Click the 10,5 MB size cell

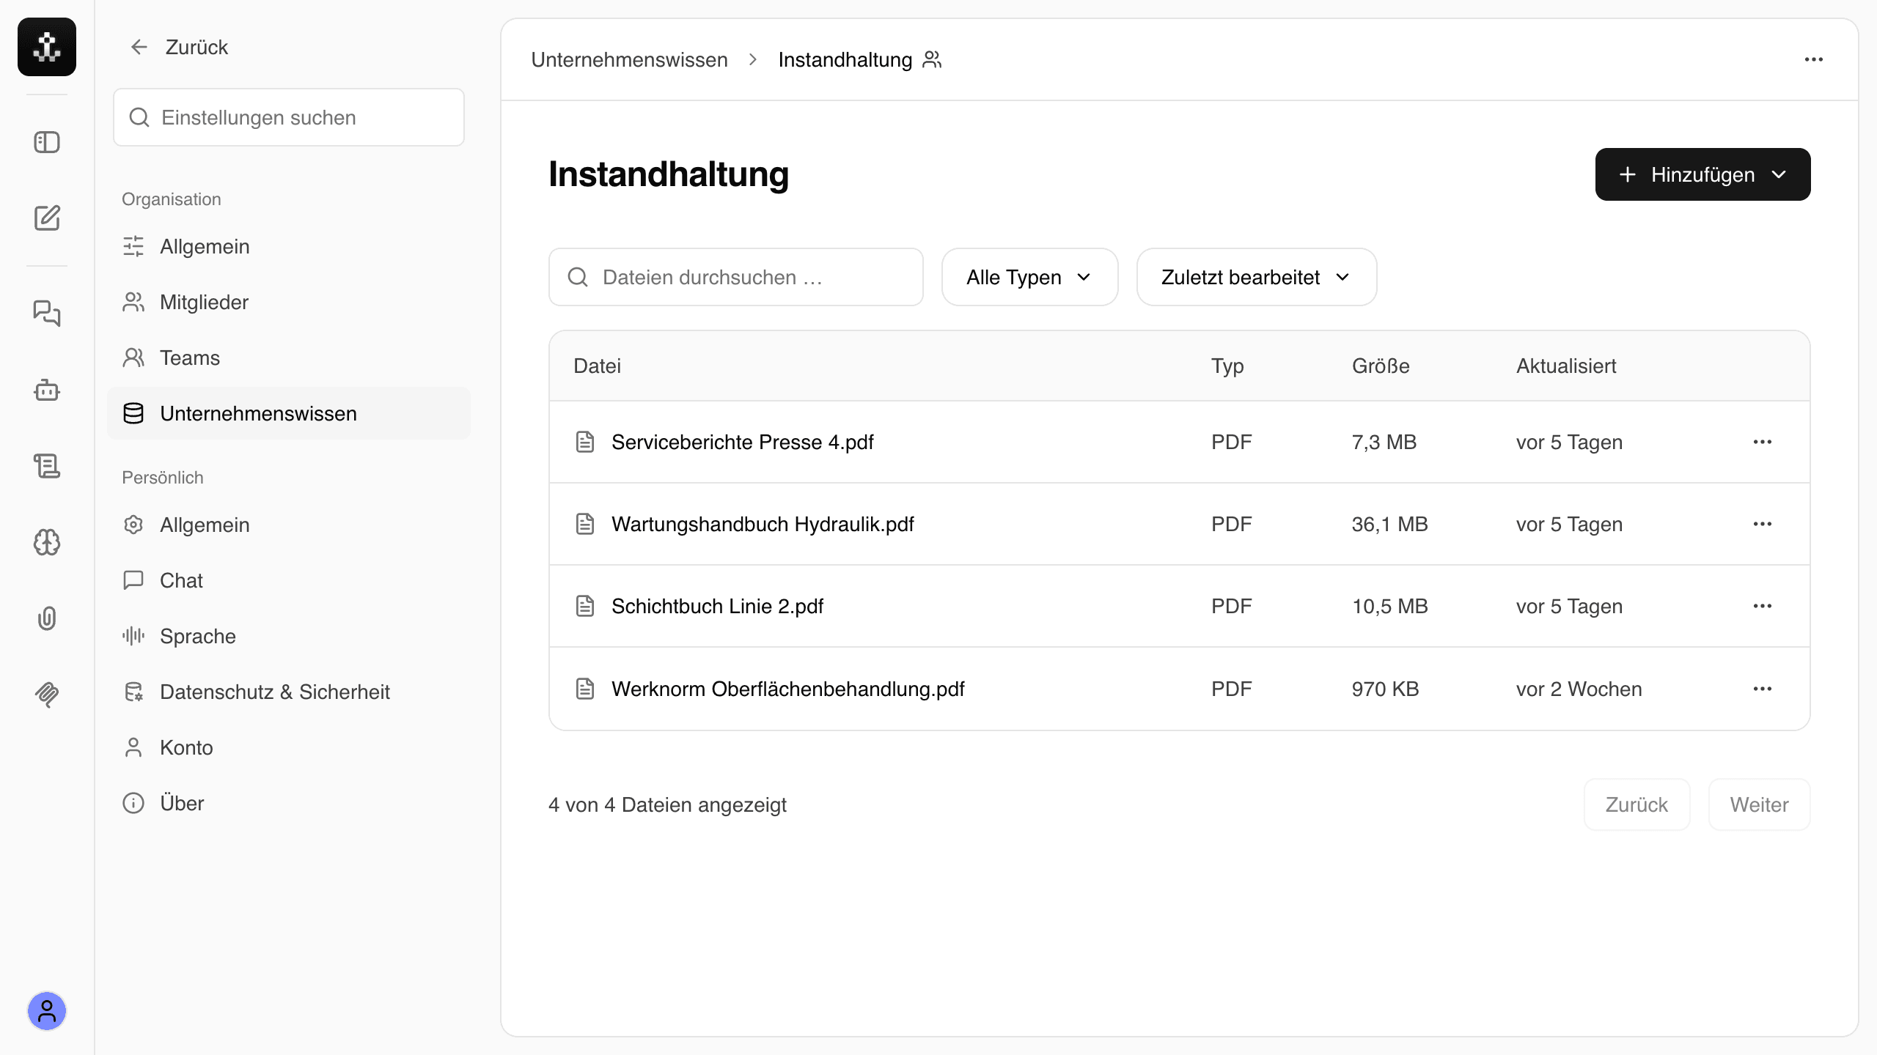pos(1389,606)
